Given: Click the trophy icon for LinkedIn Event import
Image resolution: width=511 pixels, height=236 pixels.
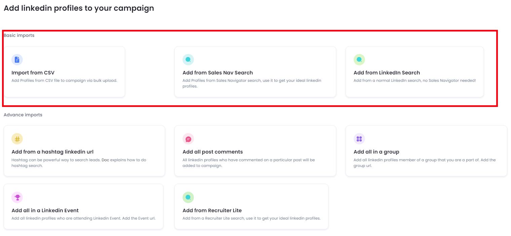Looking at the screenshot, I should (17, 197).
